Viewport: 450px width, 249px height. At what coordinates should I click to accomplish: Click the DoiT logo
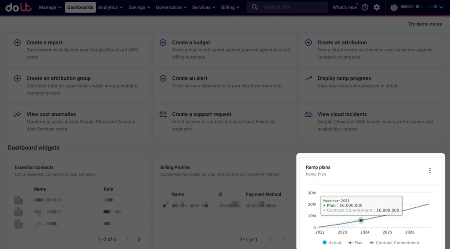tap(18, 7)
